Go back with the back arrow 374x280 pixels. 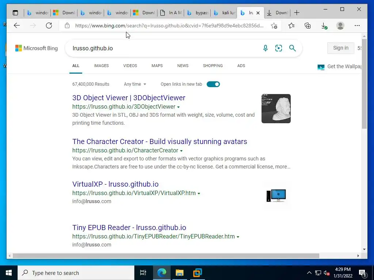17,26
